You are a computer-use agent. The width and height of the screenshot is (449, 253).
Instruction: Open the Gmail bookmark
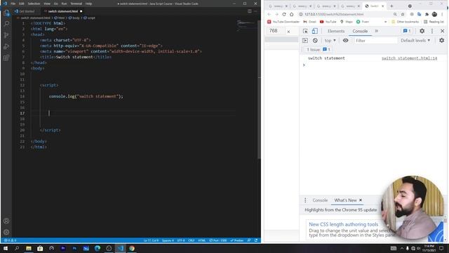click(309, 22)
